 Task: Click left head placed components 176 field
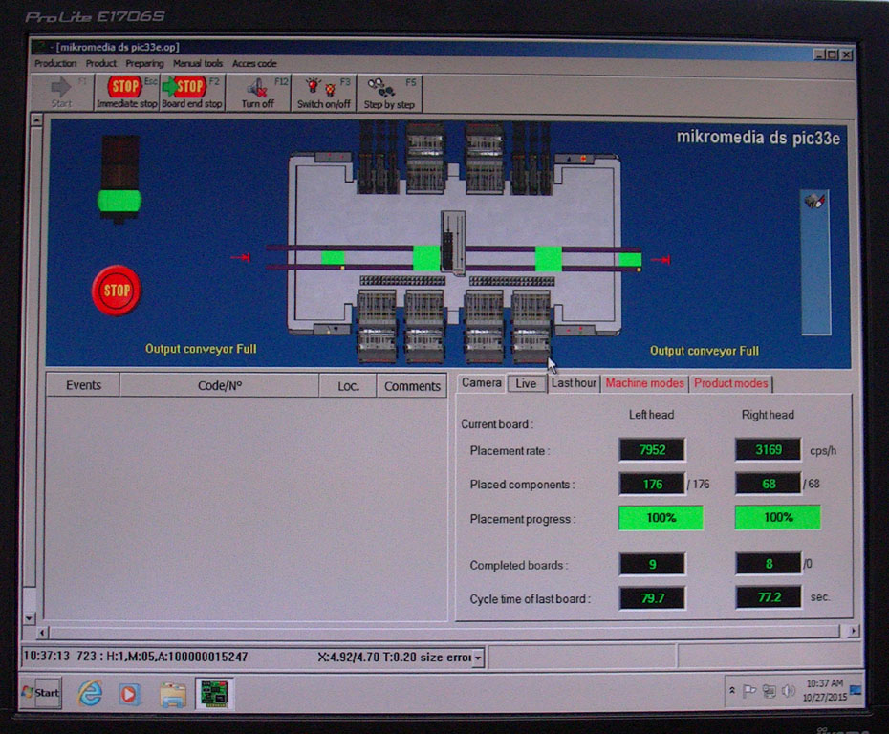point(652,484)
